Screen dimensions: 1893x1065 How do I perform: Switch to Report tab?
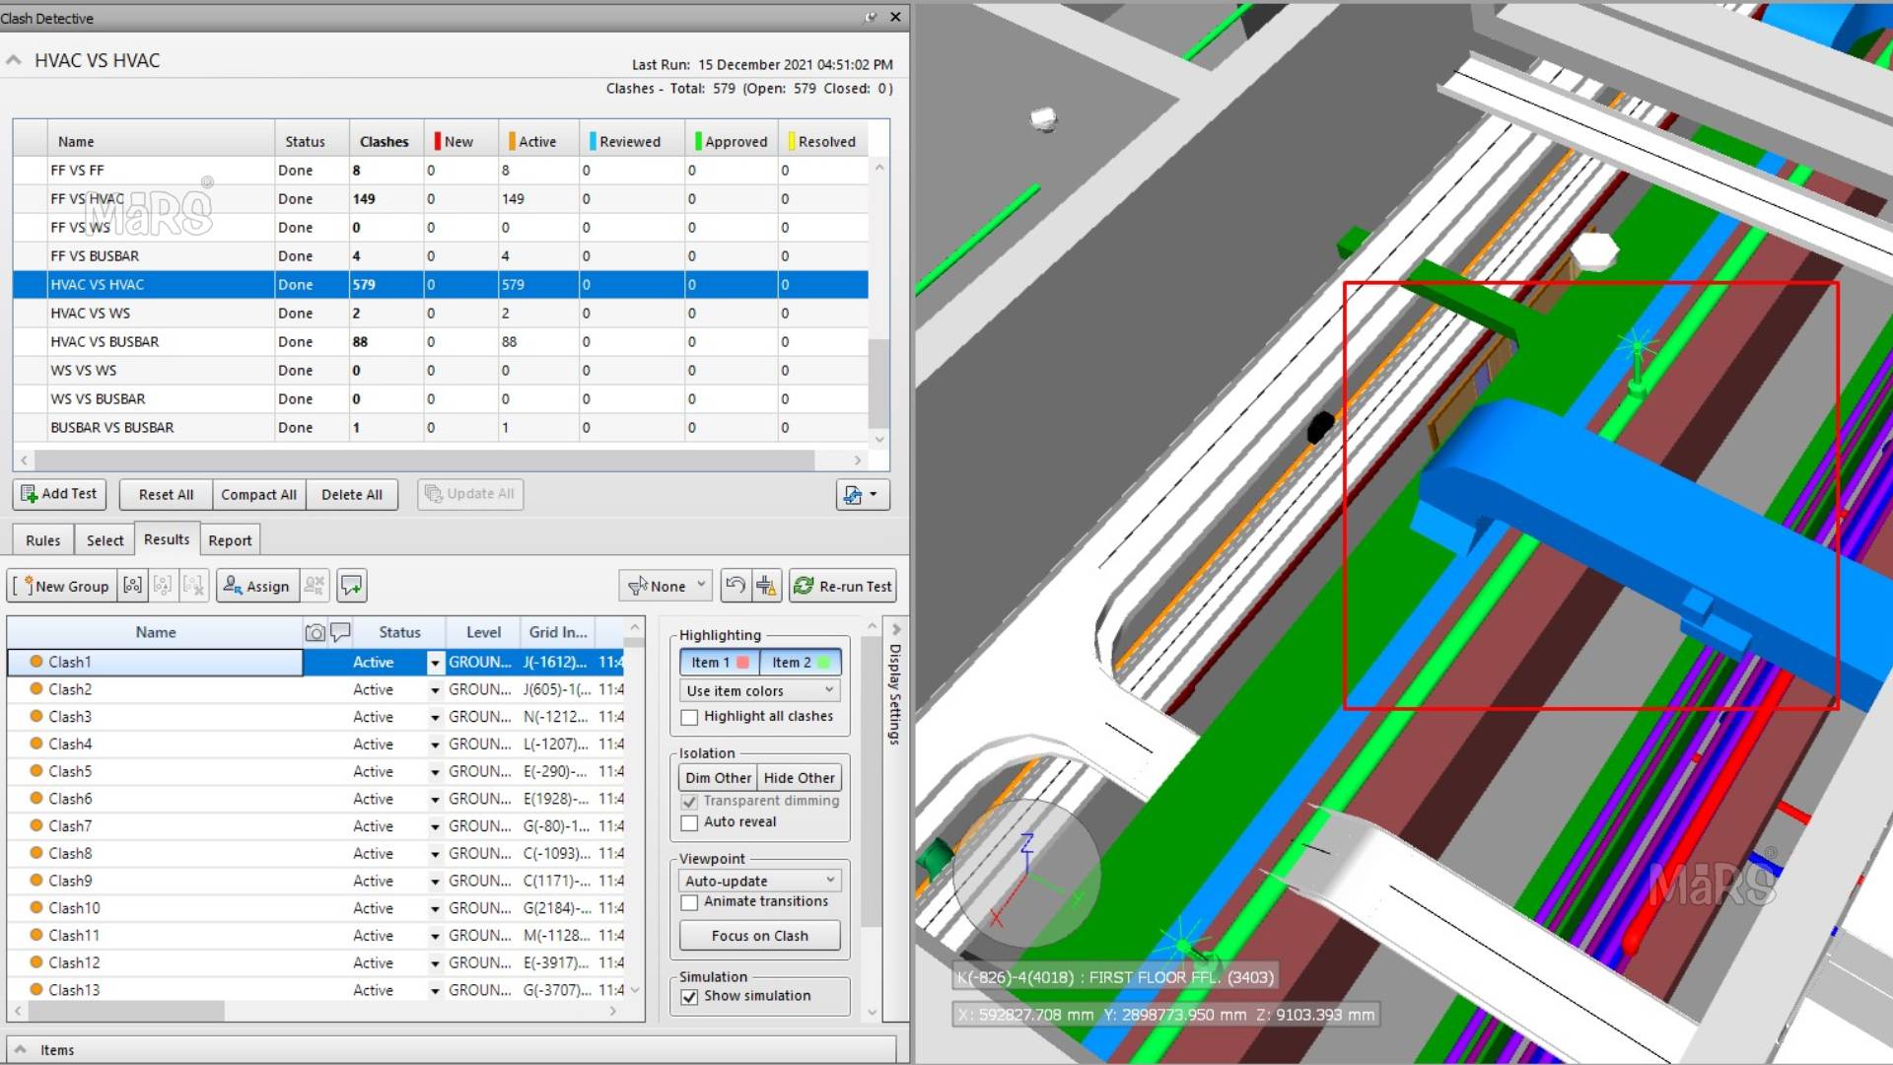pyautogui.click(x=230, y=540)
